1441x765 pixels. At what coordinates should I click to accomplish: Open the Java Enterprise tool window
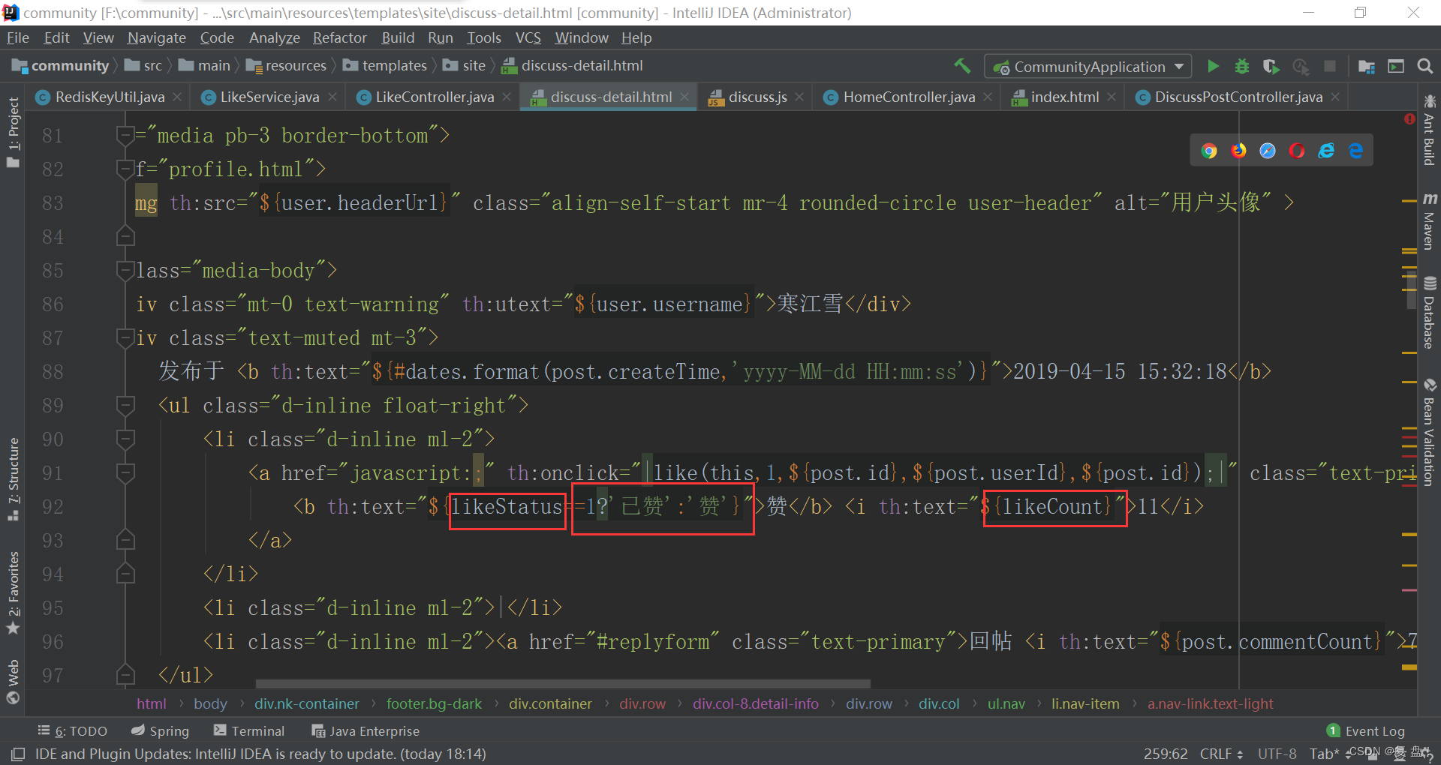coord(366,731)
